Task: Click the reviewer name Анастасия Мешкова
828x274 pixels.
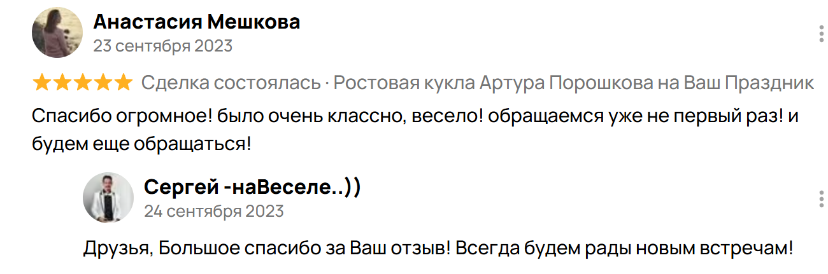Action: pos(196,23)
